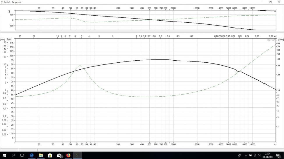
Task: Close the Basta! Response window
Action: (279, 2)
